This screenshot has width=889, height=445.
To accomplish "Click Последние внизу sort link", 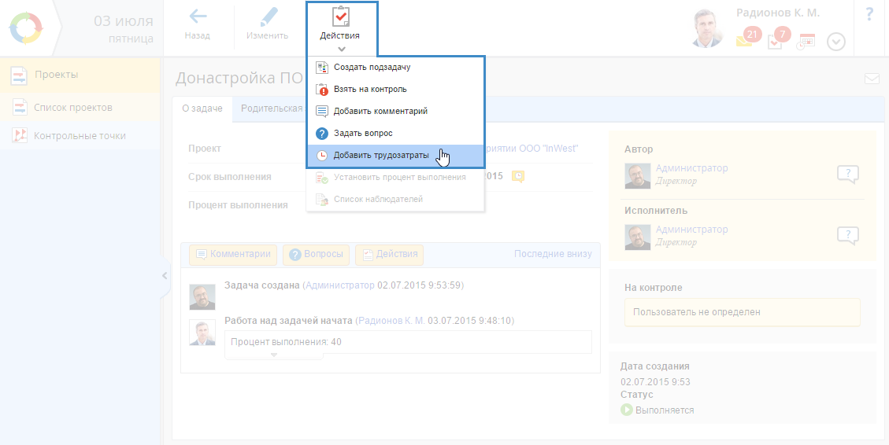I will (553, 254).
